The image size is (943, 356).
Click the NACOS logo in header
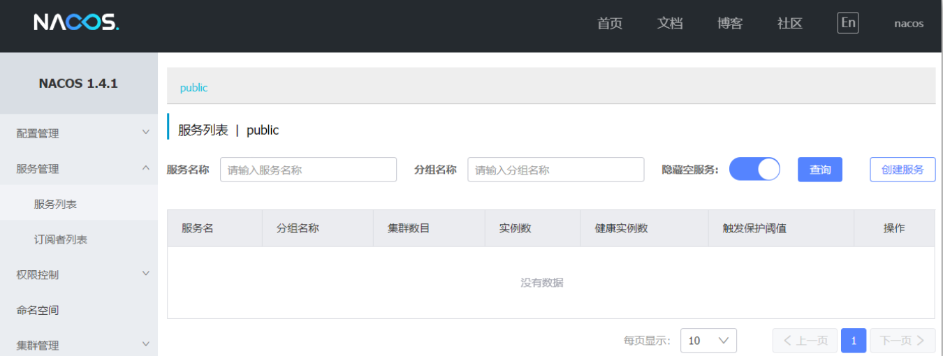(76, 23)
